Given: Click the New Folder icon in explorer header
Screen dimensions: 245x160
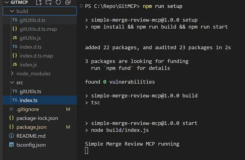Looking at the screenshot, I should pos(49,3).
